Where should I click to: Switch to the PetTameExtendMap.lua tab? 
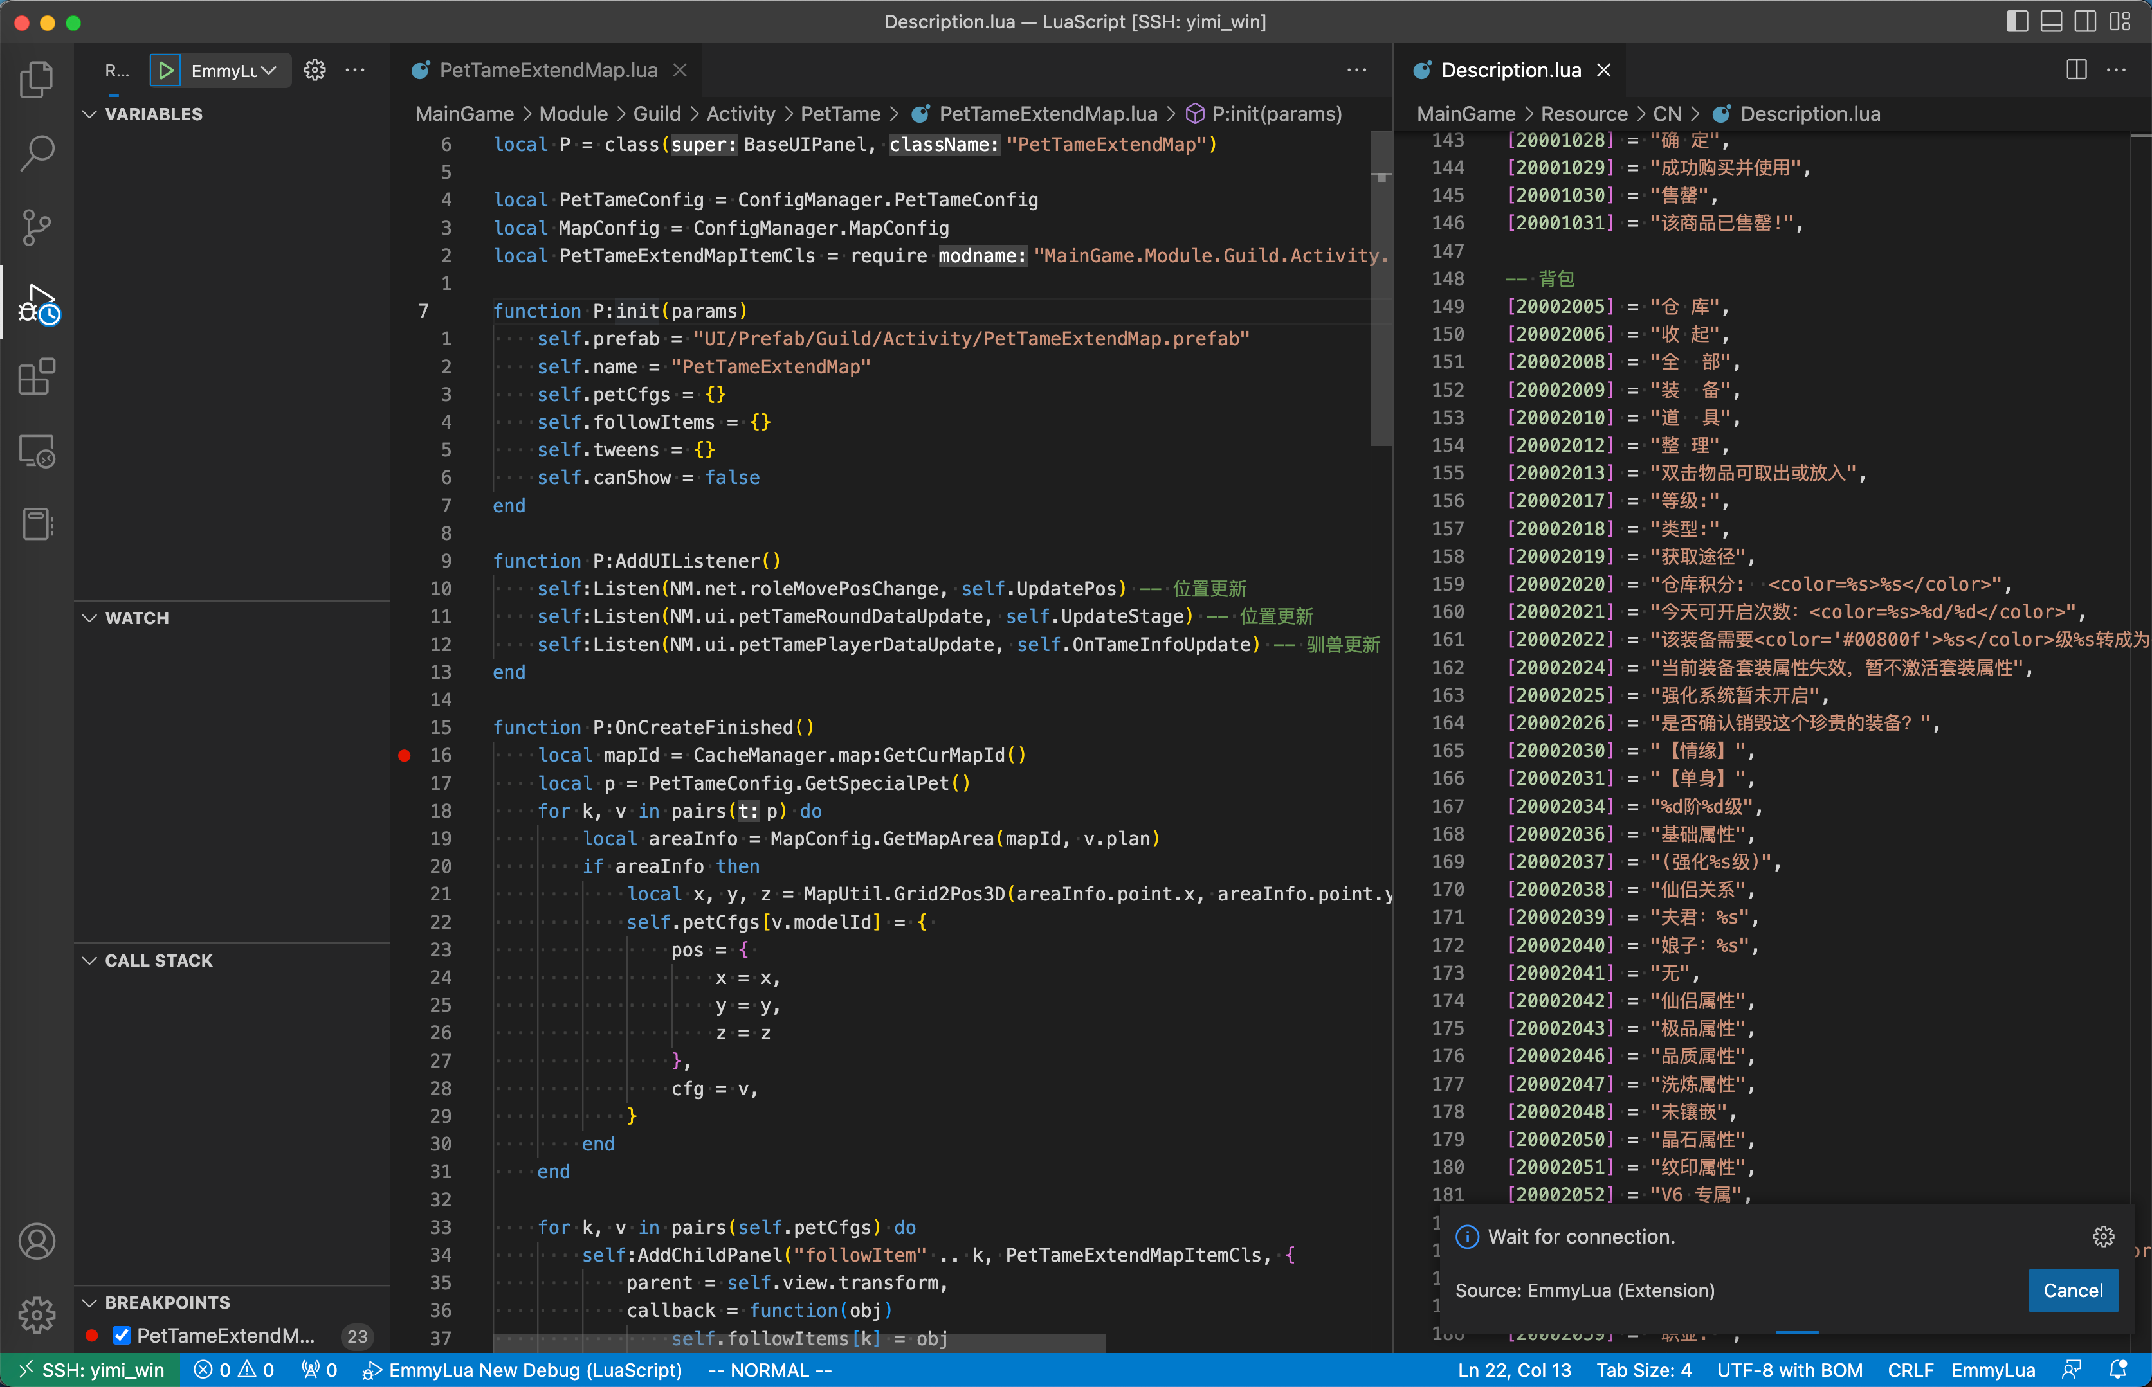pos(548,70)
